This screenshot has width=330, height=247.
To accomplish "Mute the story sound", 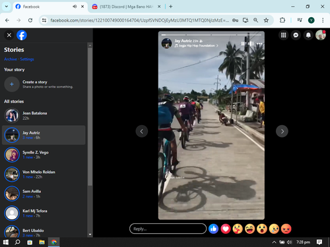I will (x=251, y=43).
